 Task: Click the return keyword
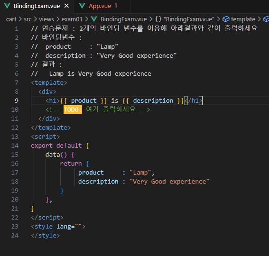pyautogui.click(x=71, y=164)
